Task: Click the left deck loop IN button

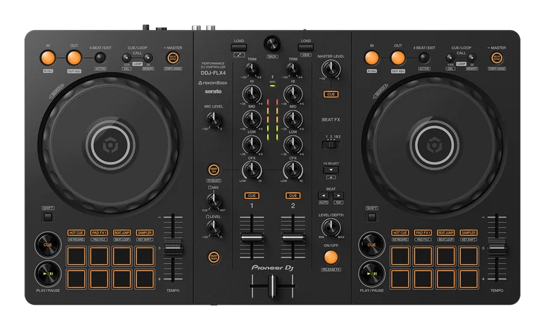Action: [48, 58]
